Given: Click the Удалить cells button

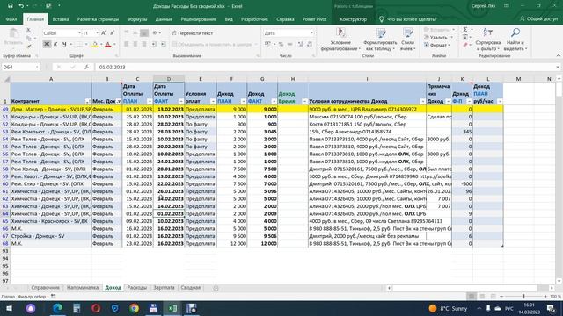Looking at the screenshot, I should [x=438, y=37].
